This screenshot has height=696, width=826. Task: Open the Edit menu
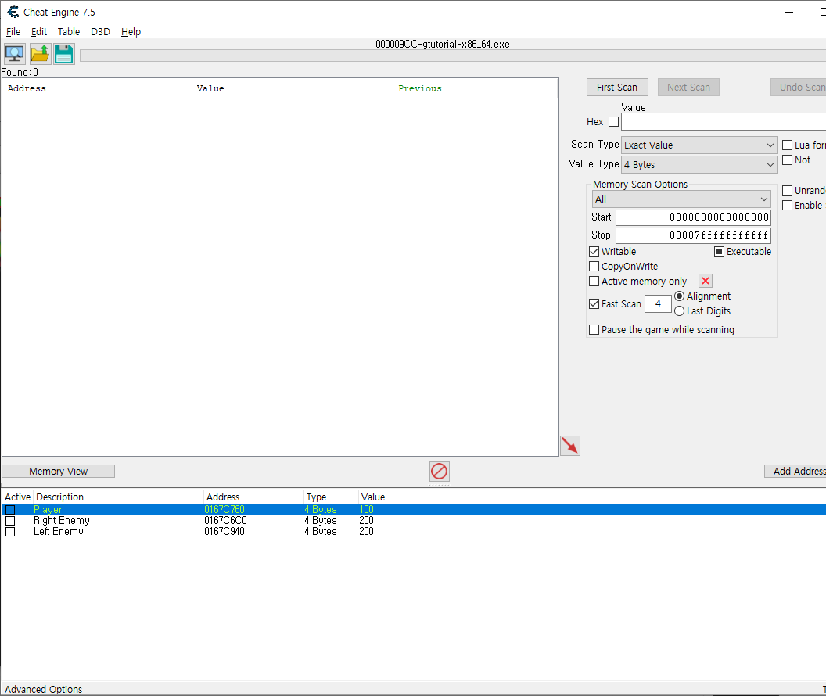[x=39, y=31]
